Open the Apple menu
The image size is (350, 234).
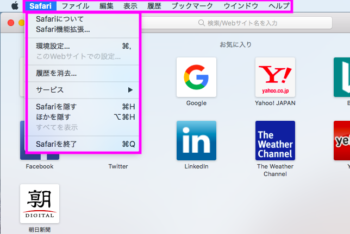click(x=15, y=5)
